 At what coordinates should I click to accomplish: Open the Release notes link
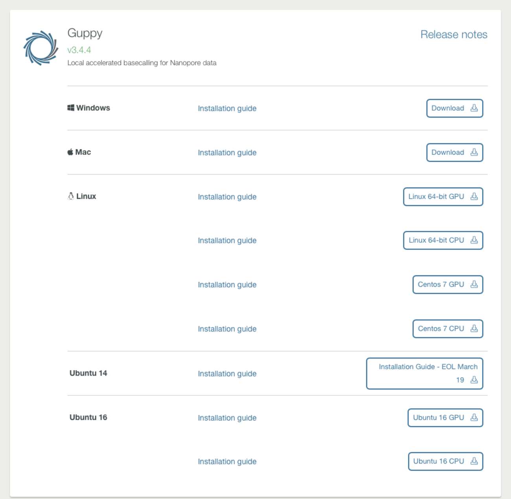click(x=454, y=35)
